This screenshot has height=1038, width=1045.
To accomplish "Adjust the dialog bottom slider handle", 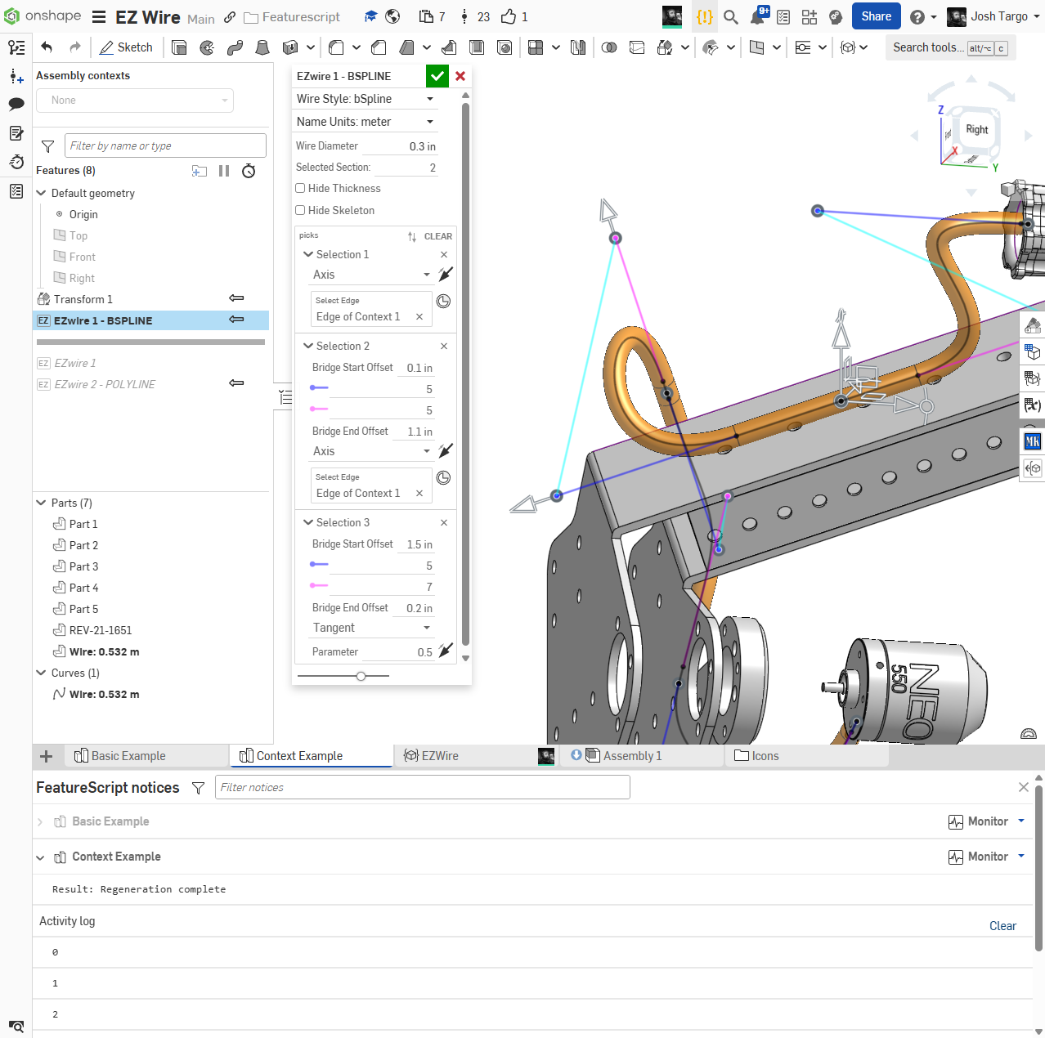I will pyautogui.click(x=361, y=676).
